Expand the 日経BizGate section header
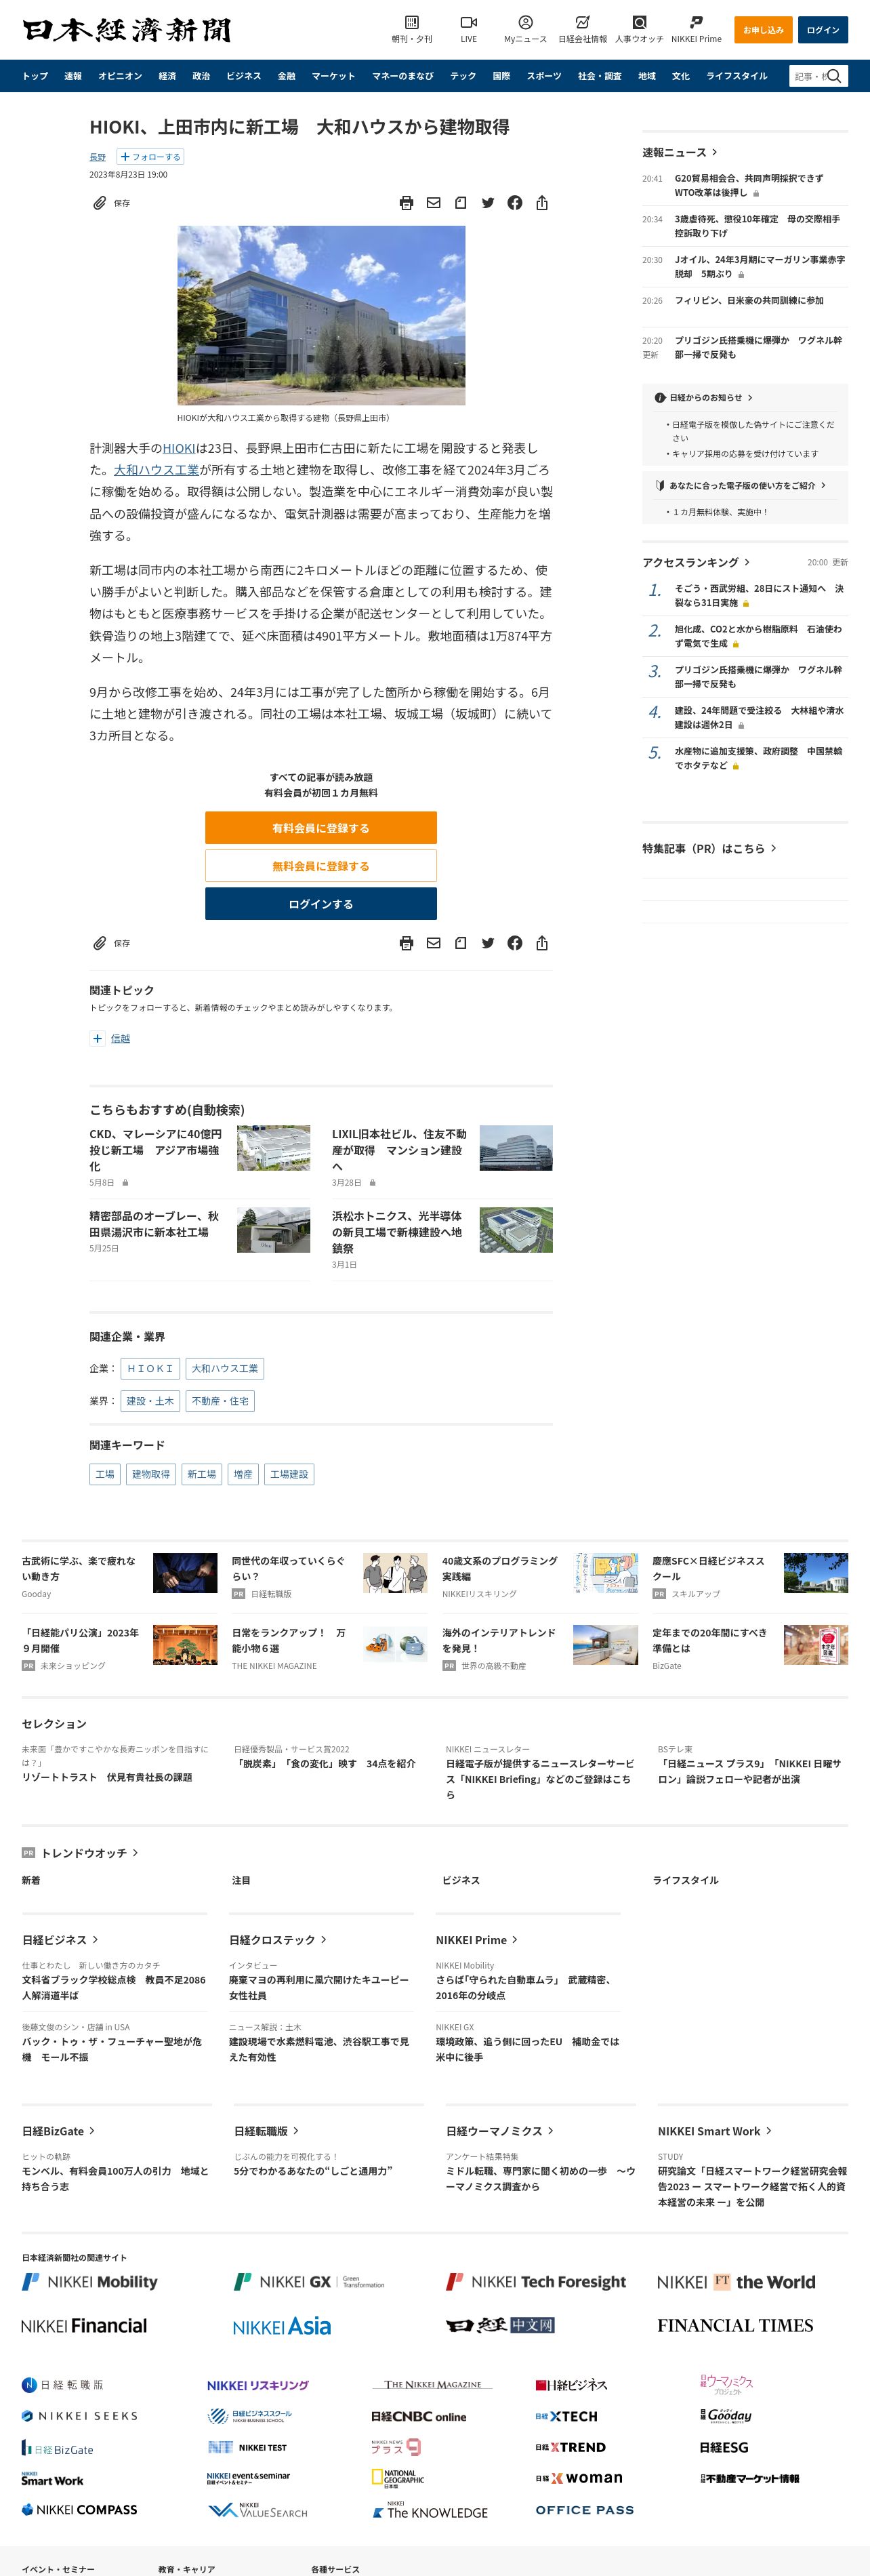 coord(59,2131)
